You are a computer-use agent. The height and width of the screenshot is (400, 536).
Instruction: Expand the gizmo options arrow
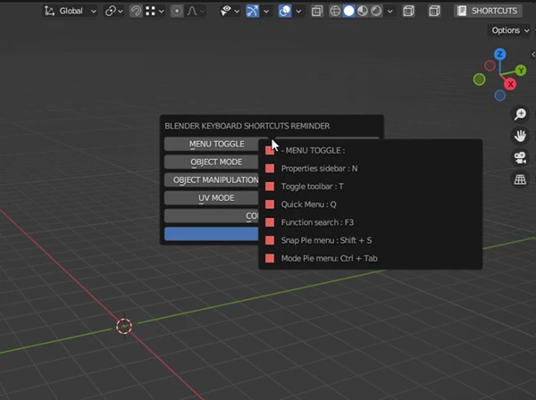266,11
